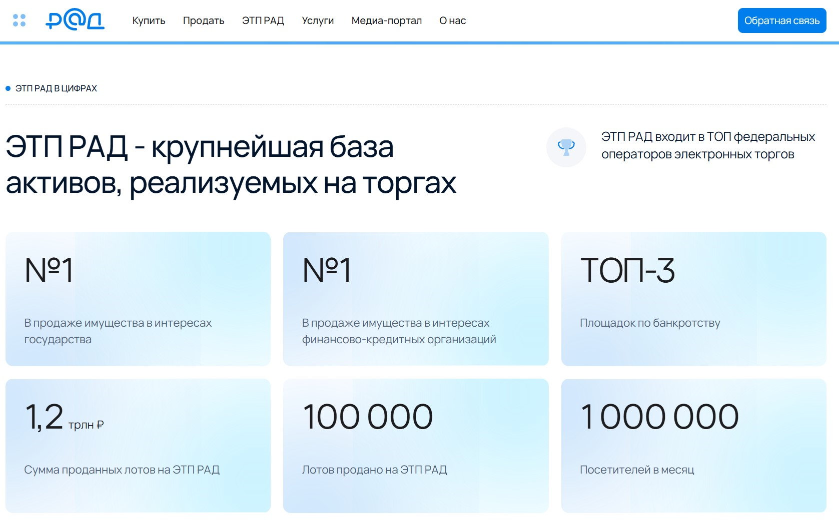
Task: Open the Купить menu
Action: pyautogui.click(x=149, y=20)
